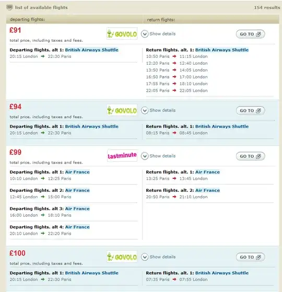The width and height of the screenshot is (282, 292).
Task: Click the external link icon in £99 GO TO button
Action: 258,156
